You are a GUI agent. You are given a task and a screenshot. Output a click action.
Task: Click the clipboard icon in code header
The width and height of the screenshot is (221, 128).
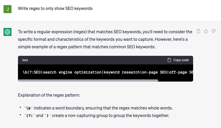pos(169,60)
